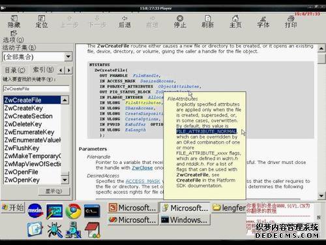326x245 pixels.
Task: Click the ObjectAttributes parameter link in the syntax
Action: (179, 86)
